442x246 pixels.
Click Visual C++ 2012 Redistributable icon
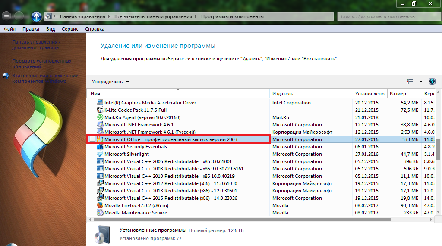100,183
